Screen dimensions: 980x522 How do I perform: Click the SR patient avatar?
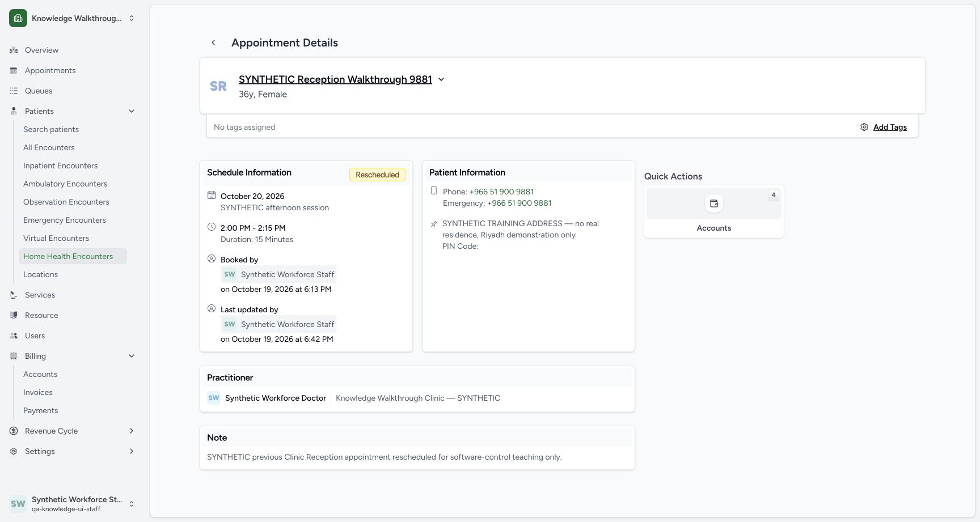pyautogui.click(x=218, y=86)
